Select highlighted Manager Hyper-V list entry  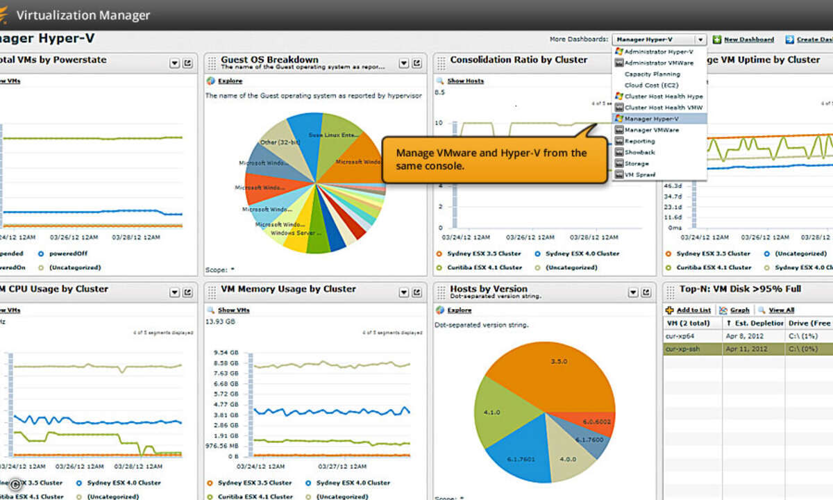[659, 119]
